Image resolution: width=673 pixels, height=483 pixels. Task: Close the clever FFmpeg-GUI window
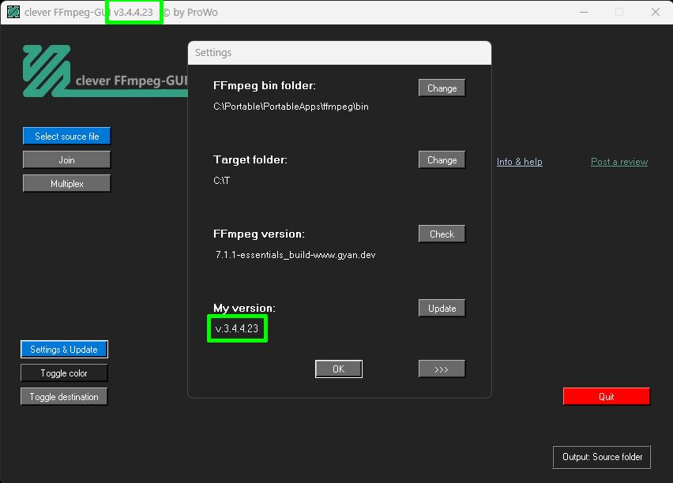pyautogui.click(x=656, y=12)
